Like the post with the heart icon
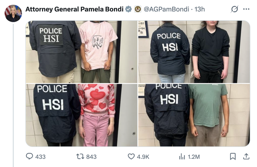257x167 pixels. pyautogui.click(x=131, y=156)
